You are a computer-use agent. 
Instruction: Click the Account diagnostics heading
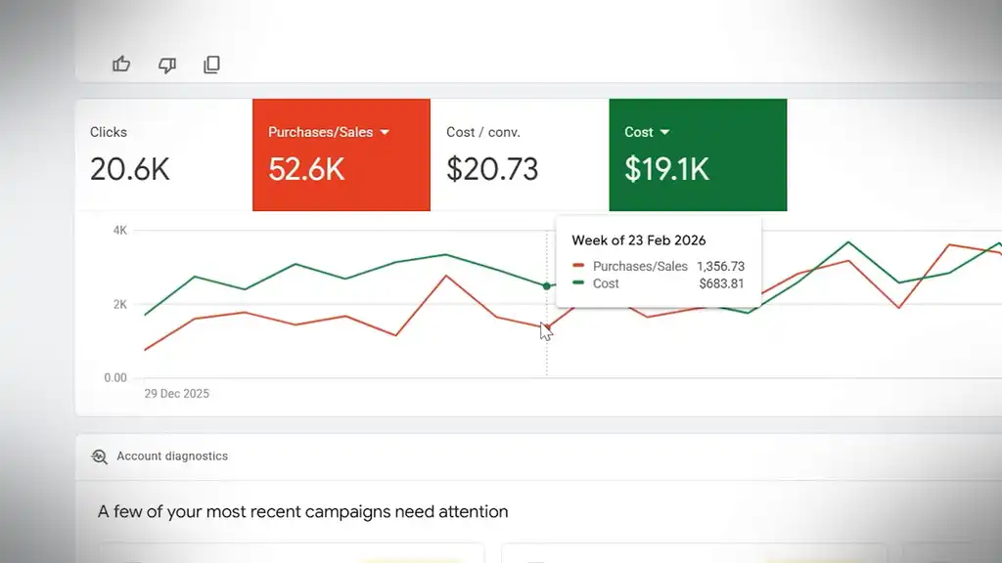[172, 456]
